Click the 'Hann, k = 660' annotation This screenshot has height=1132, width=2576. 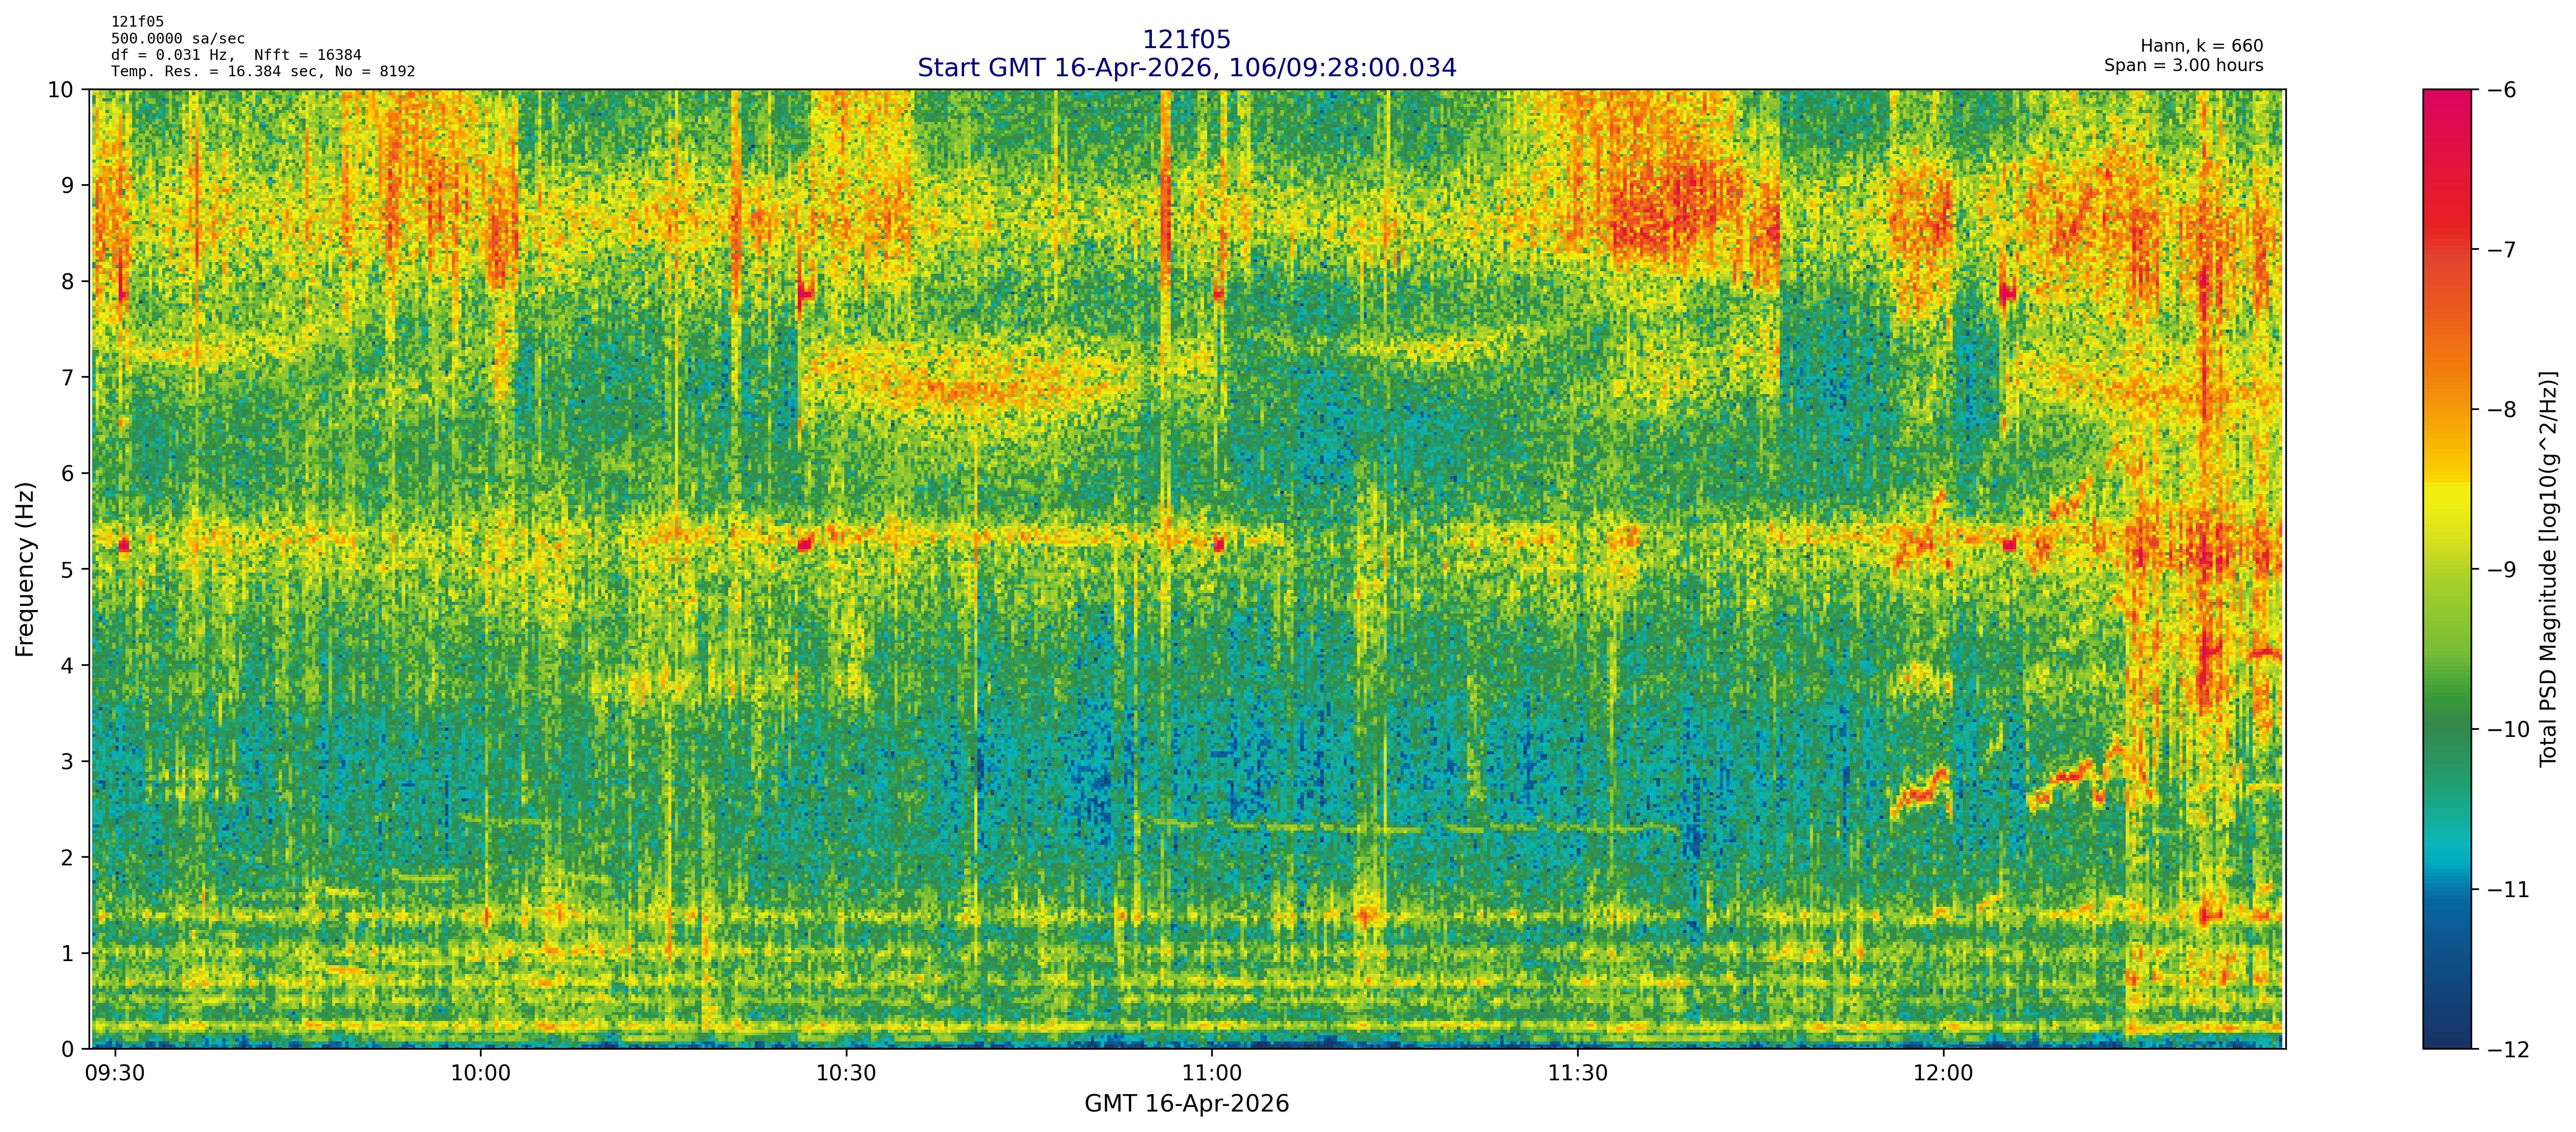(x=2201, y=46)
